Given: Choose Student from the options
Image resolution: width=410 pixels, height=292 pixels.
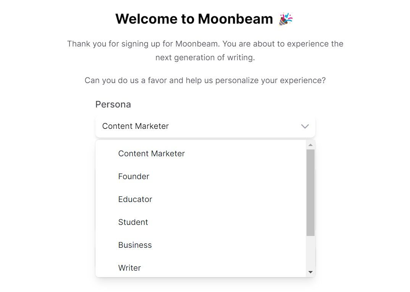Looking at the screenshot, I should [133, 222].
